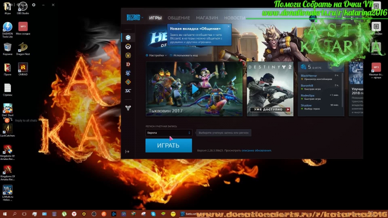Choose StarCraft Remastered SC icon
This screenshot has width=388, height=218.
click(x=128, y=91)
